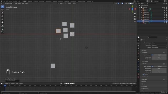The image size is (168, 94).
Task: Expand the Curves panel
Action: [144, 84]
